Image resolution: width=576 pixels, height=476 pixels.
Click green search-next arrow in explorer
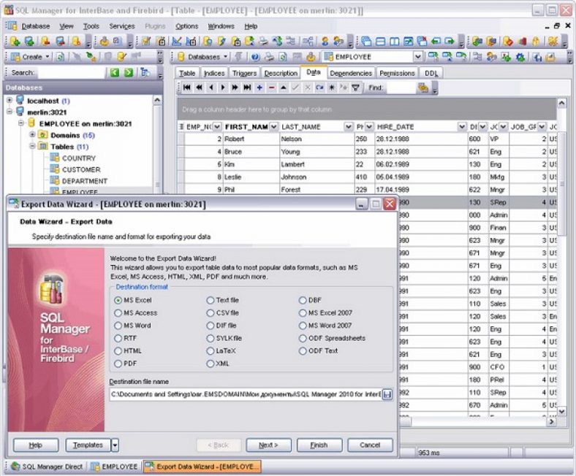pyautogui.click(x=128, y=72)
